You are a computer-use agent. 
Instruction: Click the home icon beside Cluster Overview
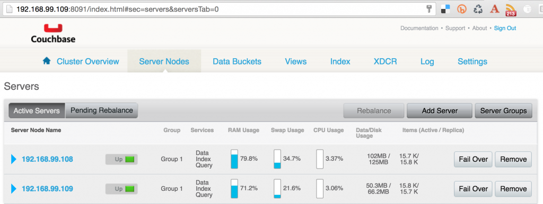[x=47, y=61]
